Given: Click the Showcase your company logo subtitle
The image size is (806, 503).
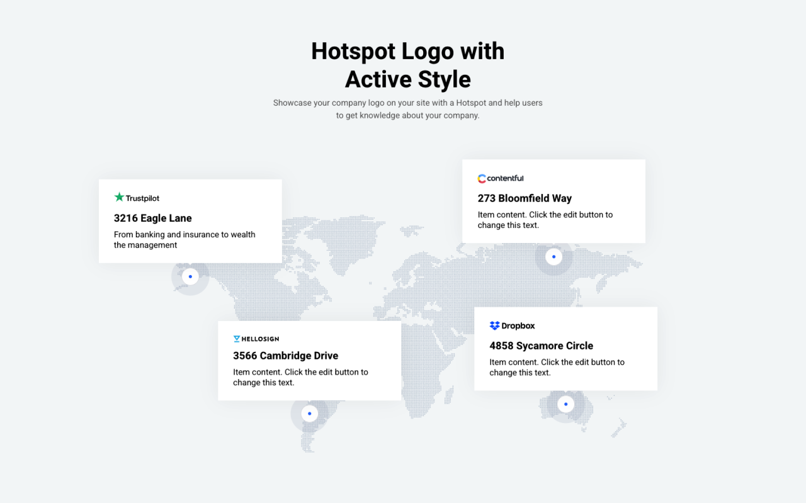Looking at the screenshot, I should pos(407,109).
